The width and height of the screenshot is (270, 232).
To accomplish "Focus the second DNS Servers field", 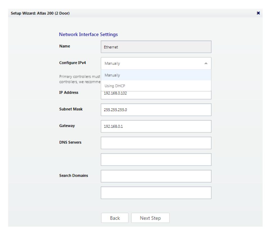I will pos(156,160).
